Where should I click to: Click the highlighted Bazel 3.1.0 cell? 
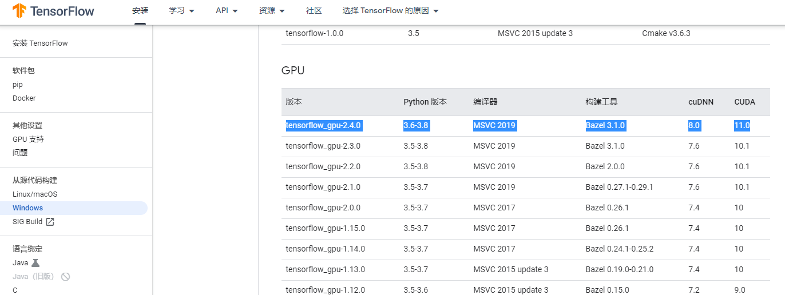[x=605, y=125]
